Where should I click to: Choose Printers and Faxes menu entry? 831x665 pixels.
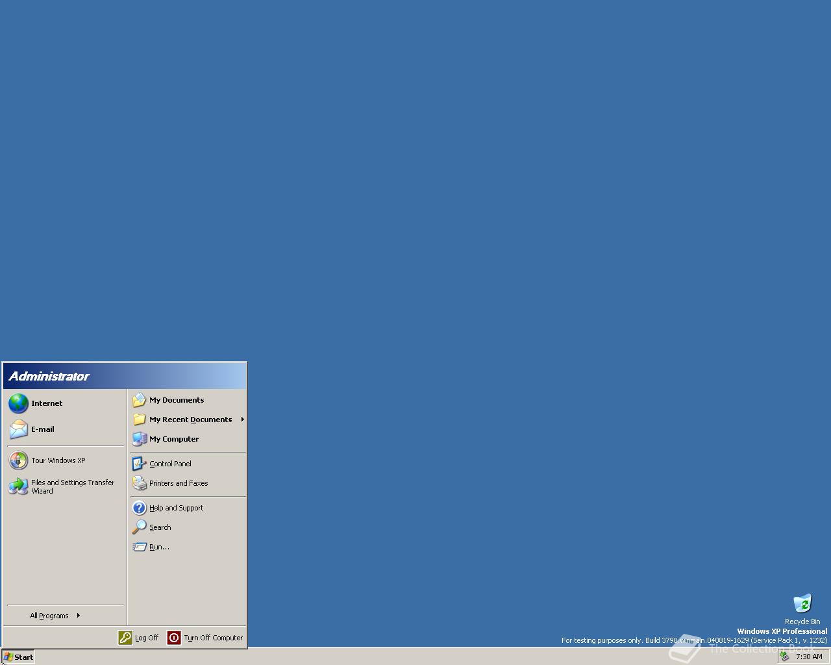pyautogui.click(x=188, y=483)
